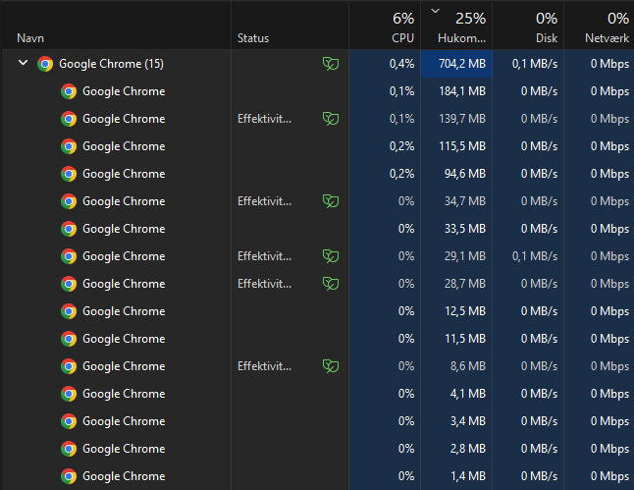Image resolution: width=634 pixels, height=490 pixels.
Task: Select the Google Chrome (15) group name
Action: click(x=111, y=64)
